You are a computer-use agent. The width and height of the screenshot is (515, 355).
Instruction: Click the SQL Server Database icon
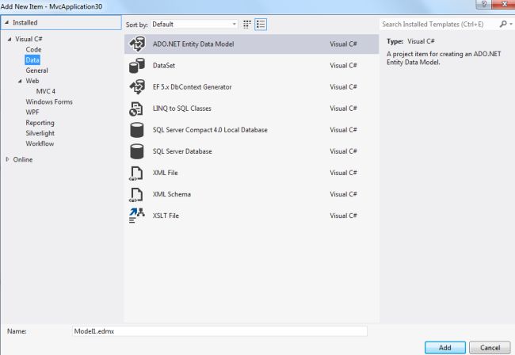point(135,151)
